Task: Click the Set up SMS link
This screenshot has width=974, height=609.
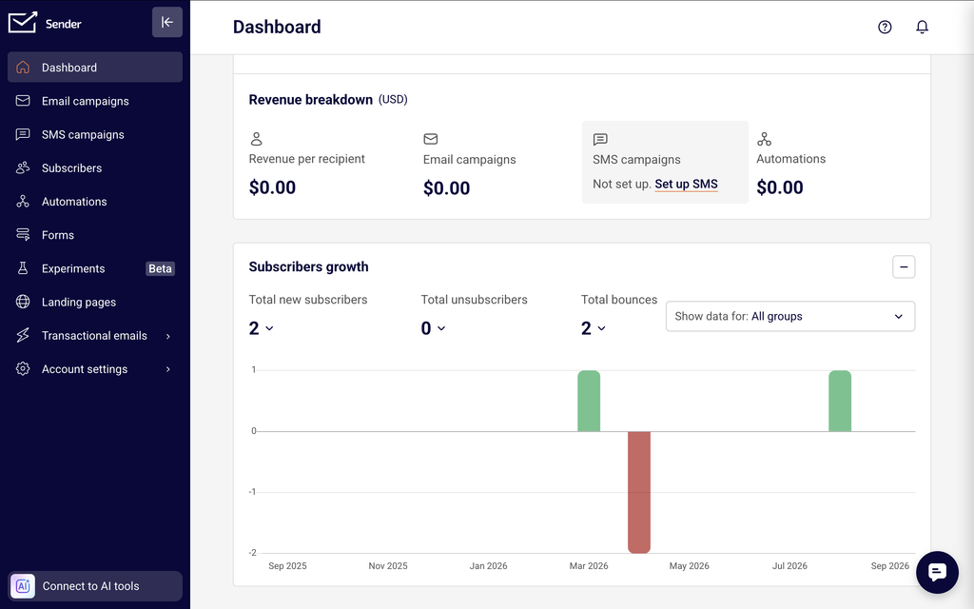Action: tap(687, 184)
